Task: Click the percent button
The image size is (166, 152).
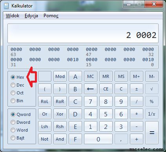Action: (x=152, y=101)
